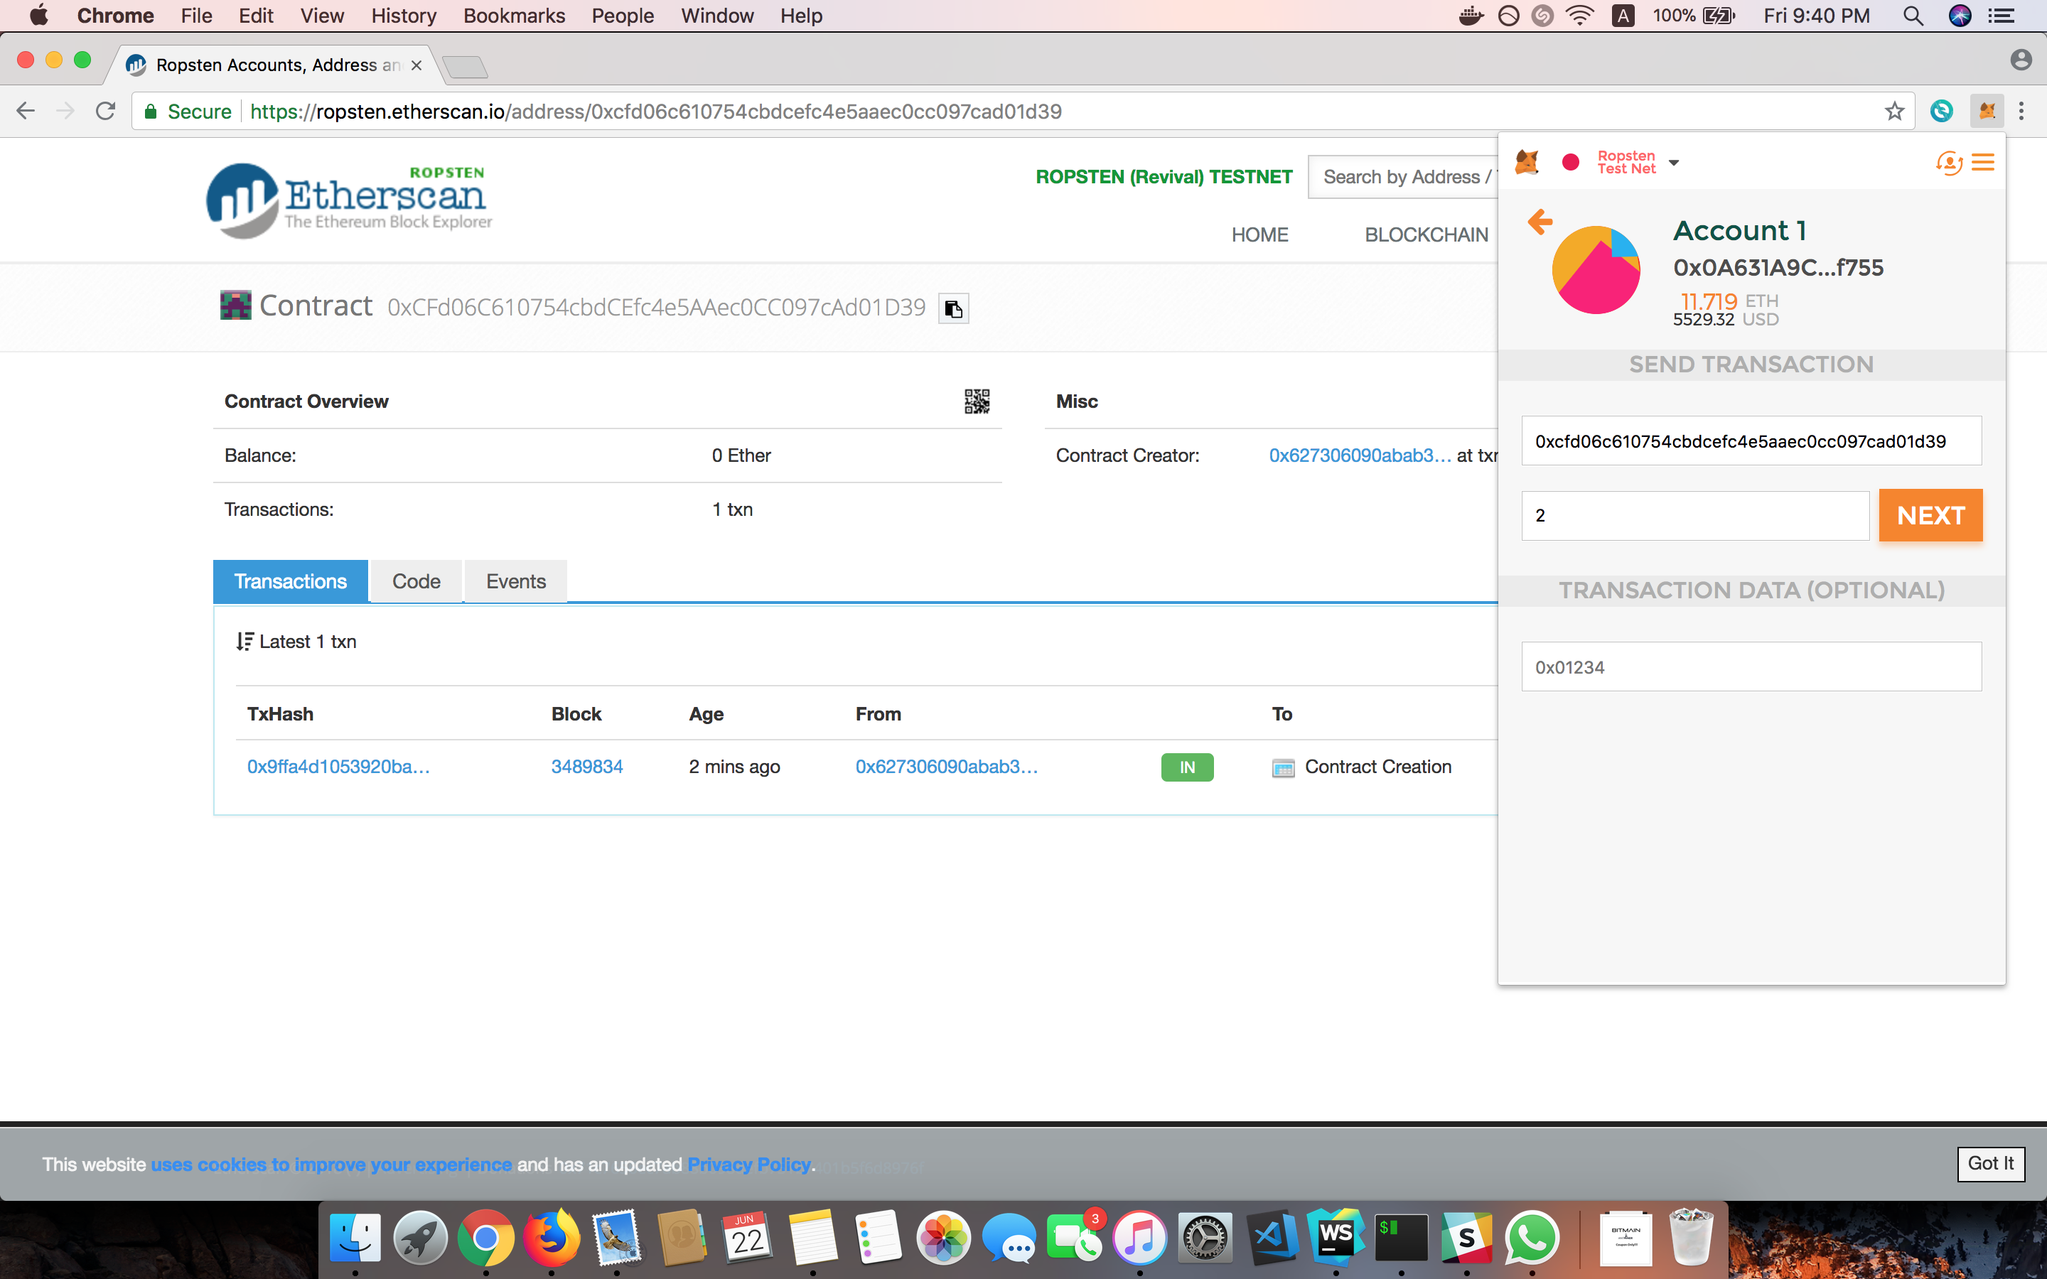Click the Account 1 pie-chart identicon
The height and width of the screenshot is (1279, 2047).
tap(1596, 270)
